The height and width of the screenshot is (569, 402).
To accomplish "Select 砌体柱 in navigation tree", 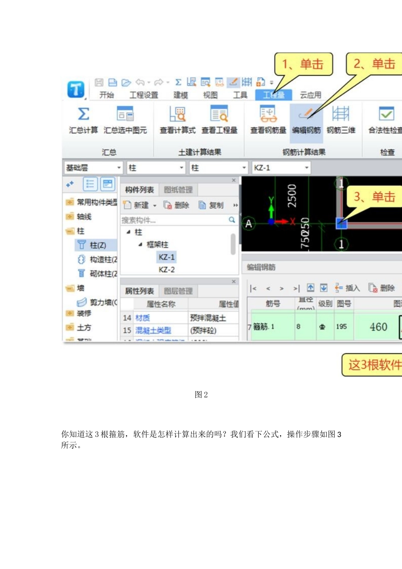I will pyautogui.click(x=98, y=273).
